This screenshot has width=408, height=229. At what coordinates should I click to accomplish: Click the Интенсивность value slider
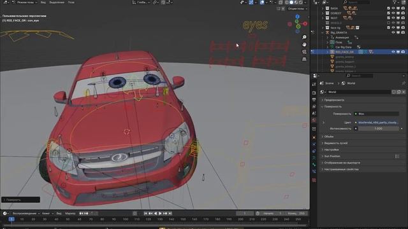(x=378, y=128)
